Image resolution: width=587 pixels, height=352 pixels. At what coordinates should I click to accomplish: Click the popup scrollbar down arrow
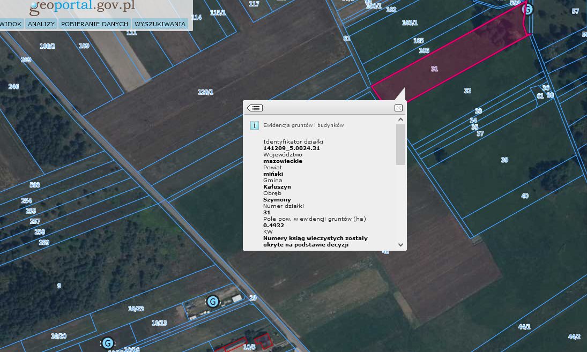click(x=400, y=244)
